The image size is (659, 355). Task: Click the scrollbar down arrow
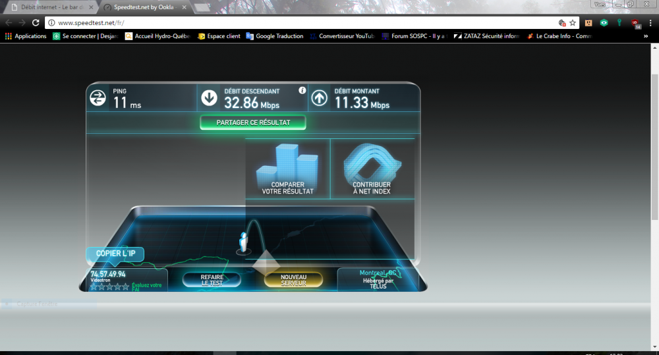pos(654,347)
